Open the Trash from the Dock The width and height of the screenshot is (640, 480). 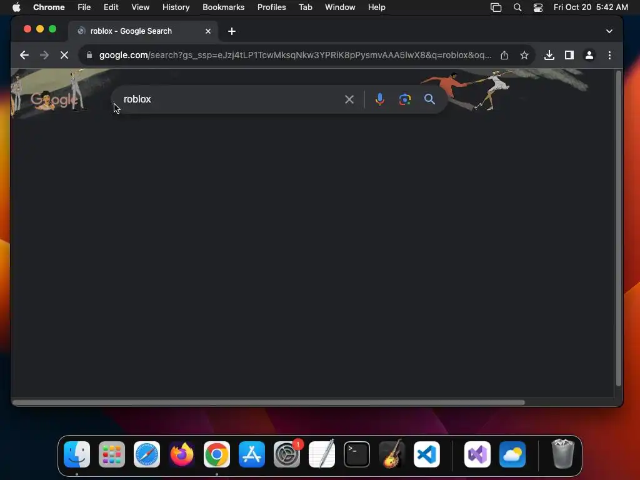pos(563,454)
